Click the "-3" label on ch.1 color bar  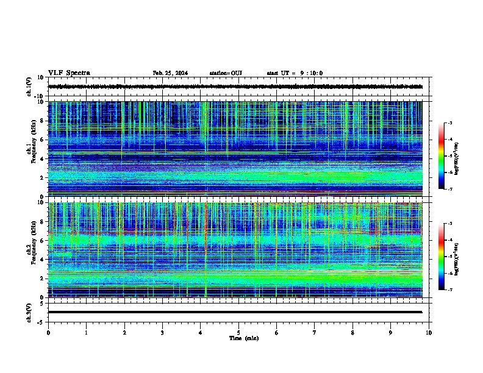coord(449,123)
